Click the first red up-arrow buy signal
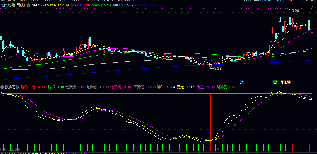 point(179,150)
